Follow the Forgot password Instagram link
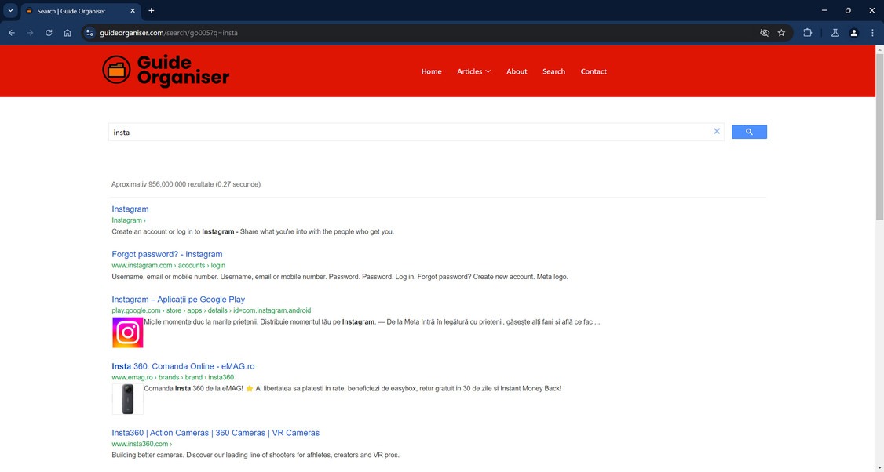884x472 pixels. pos(166,253)
